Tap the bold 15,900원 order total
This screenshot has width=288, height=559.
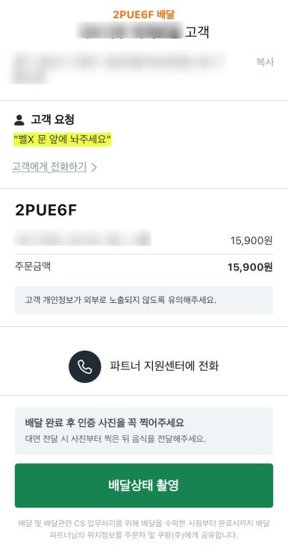point(250,267)
